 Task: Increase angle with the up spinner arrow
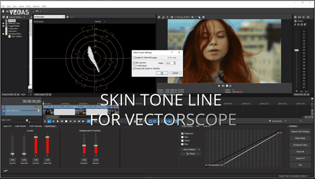[x=174, y=62]
